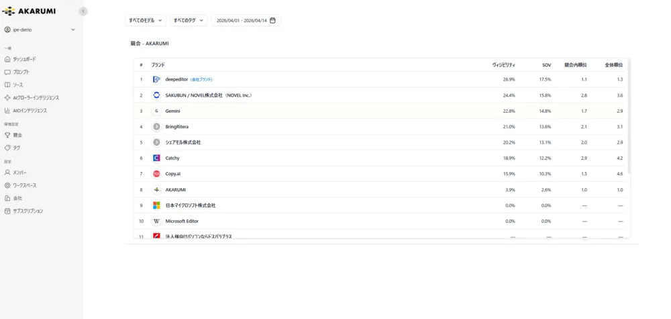Select the Gemini brand name
Image resolution: width=671 pixels, height=319 pixels.
point(173,111)
